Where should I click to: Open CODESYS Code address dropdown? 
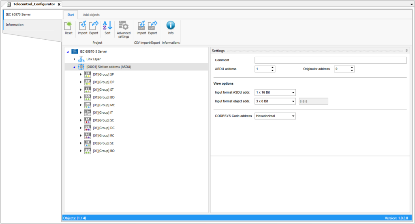coord(275,116)
